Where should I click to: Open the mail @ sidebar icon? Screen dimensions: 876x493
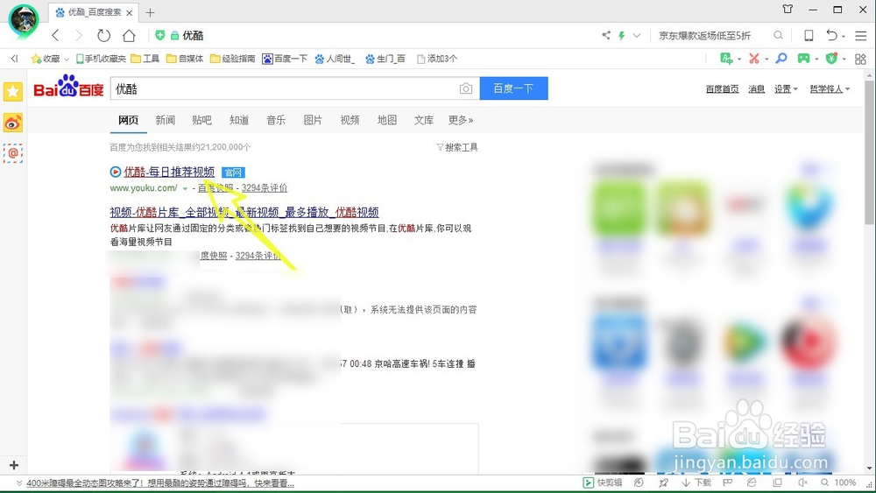13,153
